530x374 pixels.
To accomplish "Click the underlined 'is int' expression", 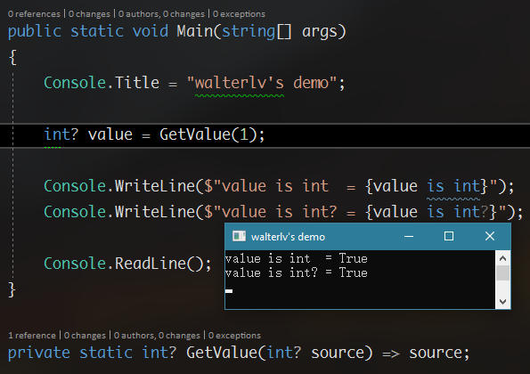I will point(453,186).
